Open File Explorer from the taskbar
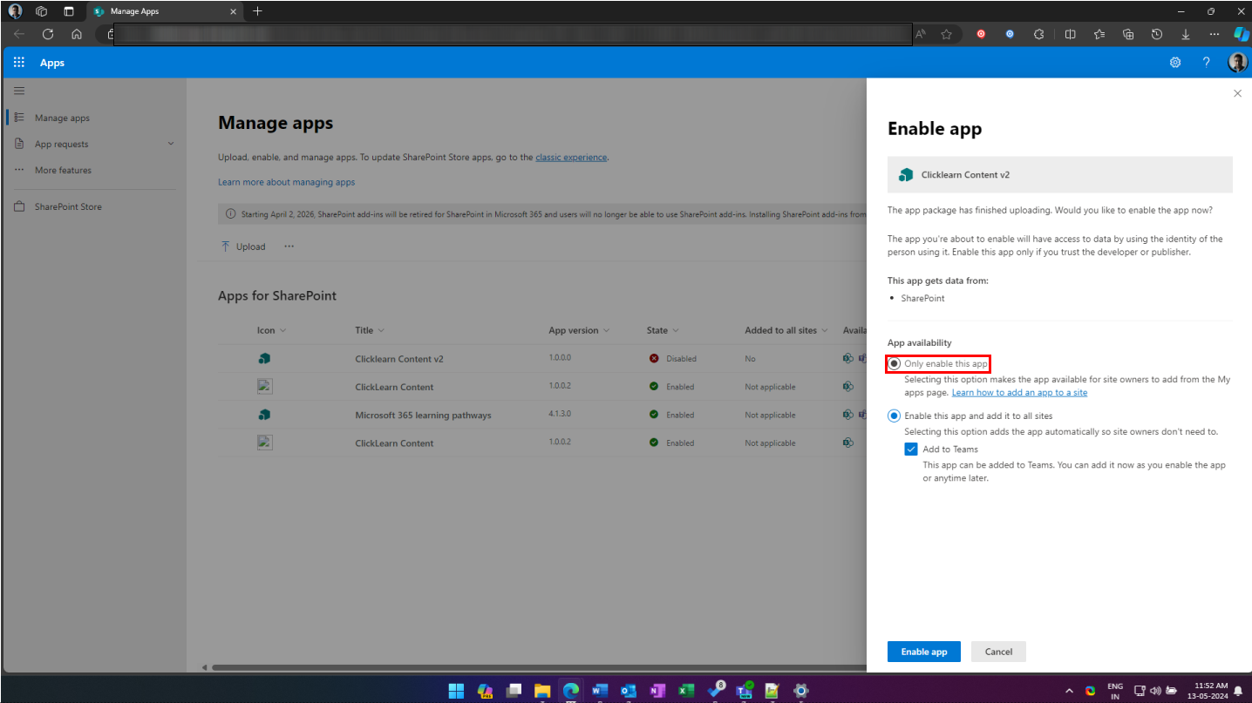This screenshot has height=703, width=1252. (542, 691)
